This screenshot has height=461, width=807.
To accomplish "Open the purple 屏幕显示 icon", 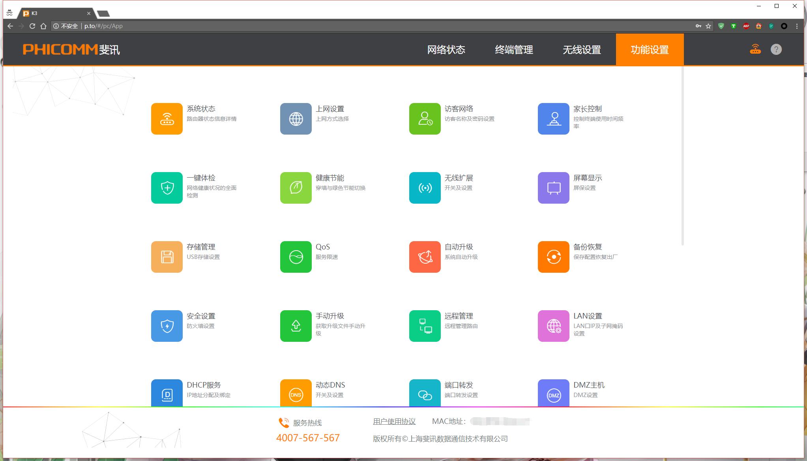I will click(x=553, y=188).
